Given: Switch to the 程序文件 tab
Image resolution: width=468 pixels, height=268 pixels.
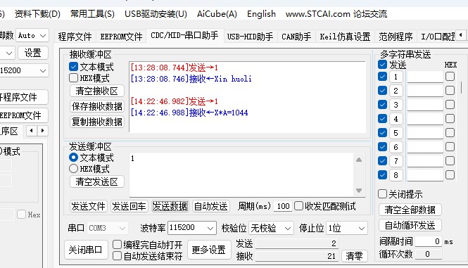Looking at the screenshot, I should (x=75, y=37).
